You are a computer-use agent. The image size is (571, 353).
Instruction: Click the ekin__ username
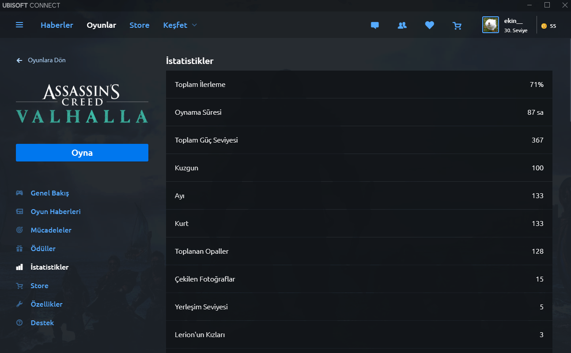[513, 21]
